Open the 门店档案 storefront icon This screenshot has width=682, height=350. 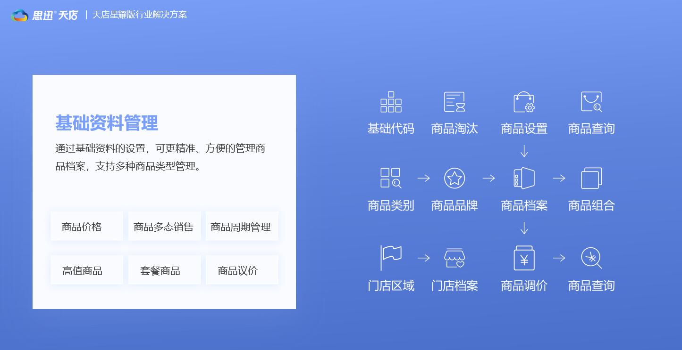[x=455, y=258]
